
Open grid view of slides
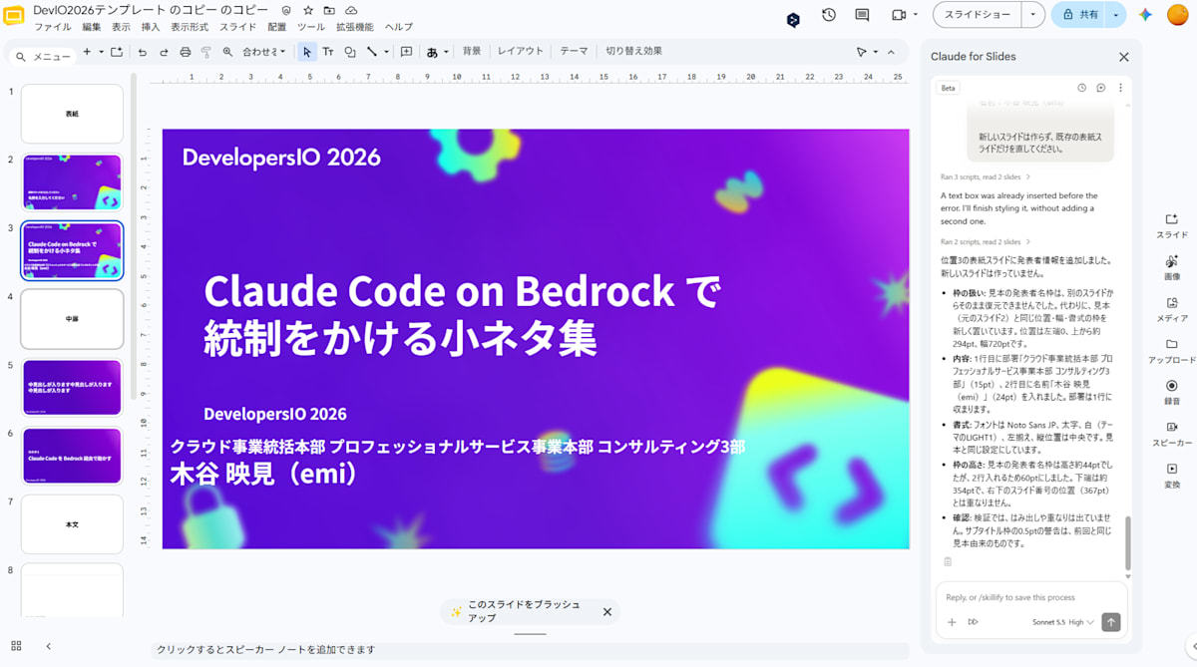pos(16,646)
